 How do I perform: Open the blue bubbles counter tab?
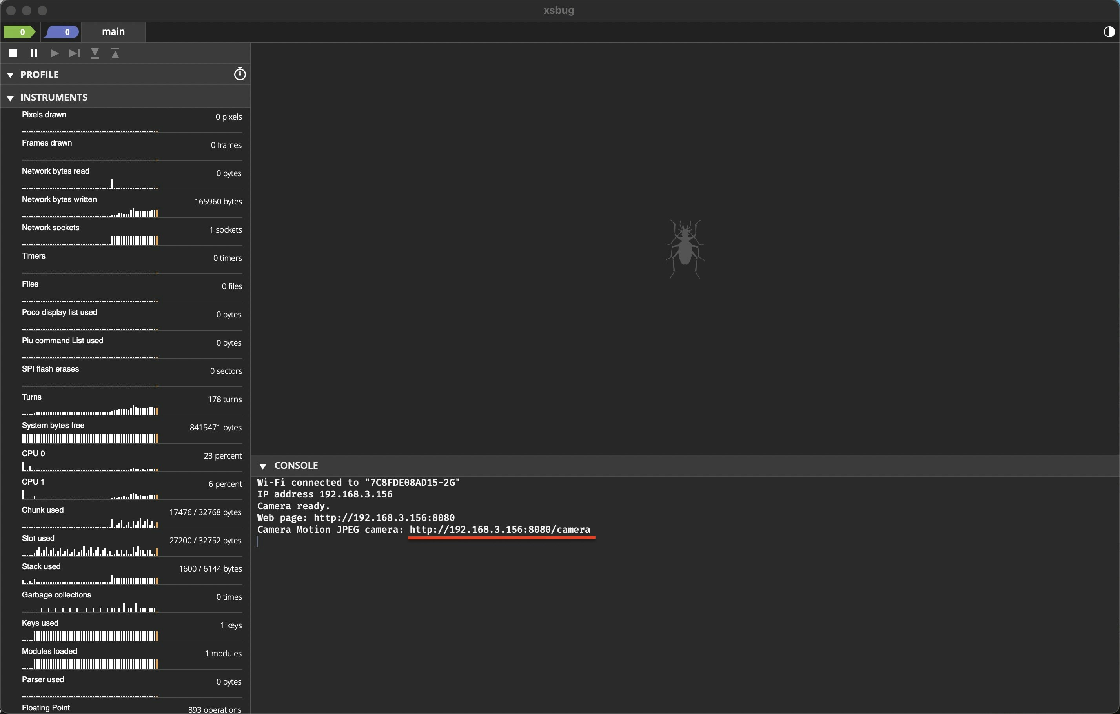point(62,32)
